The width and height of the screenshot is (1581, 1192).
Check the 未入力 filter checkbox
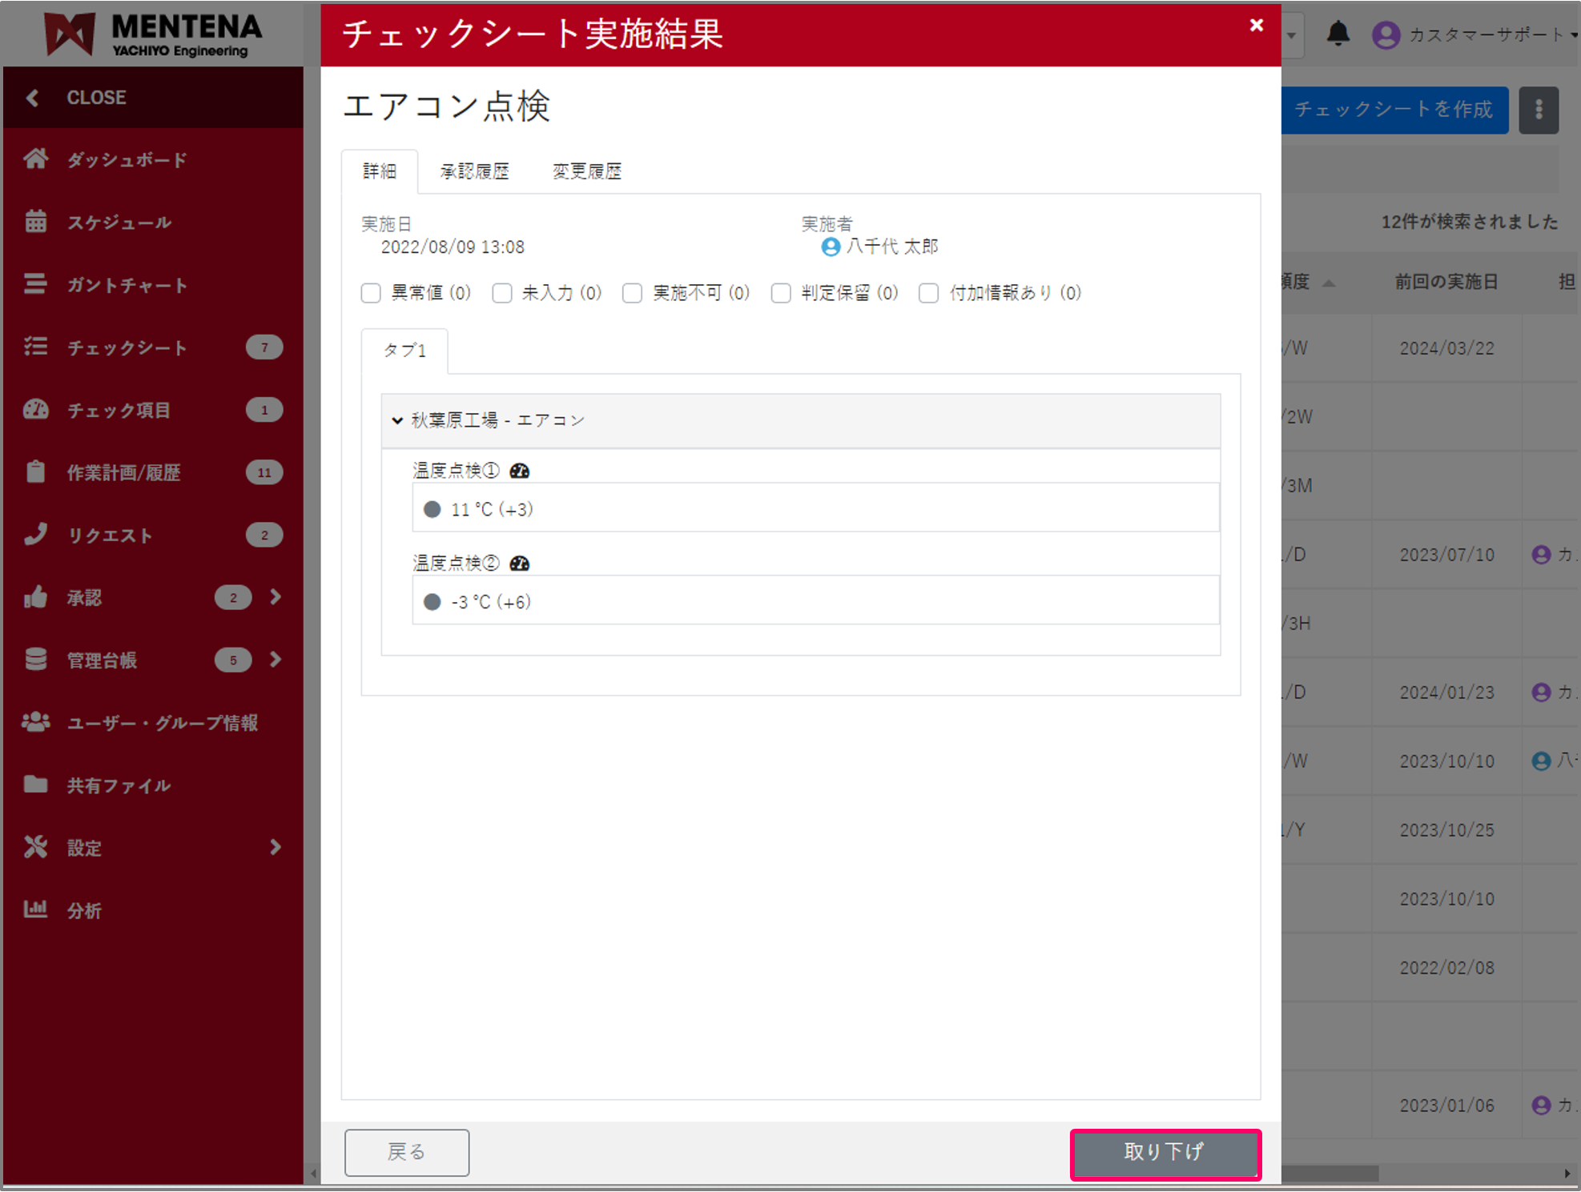click(502, 293)
